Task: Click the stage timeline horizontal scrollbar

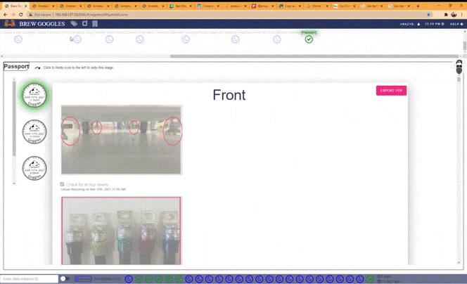Action: [x=314, y=56]
